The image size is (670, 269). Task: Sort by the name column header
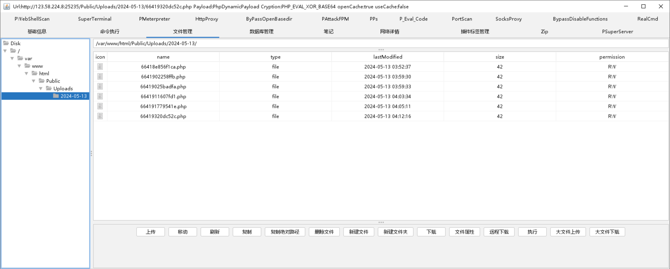[x=163, y=57]
